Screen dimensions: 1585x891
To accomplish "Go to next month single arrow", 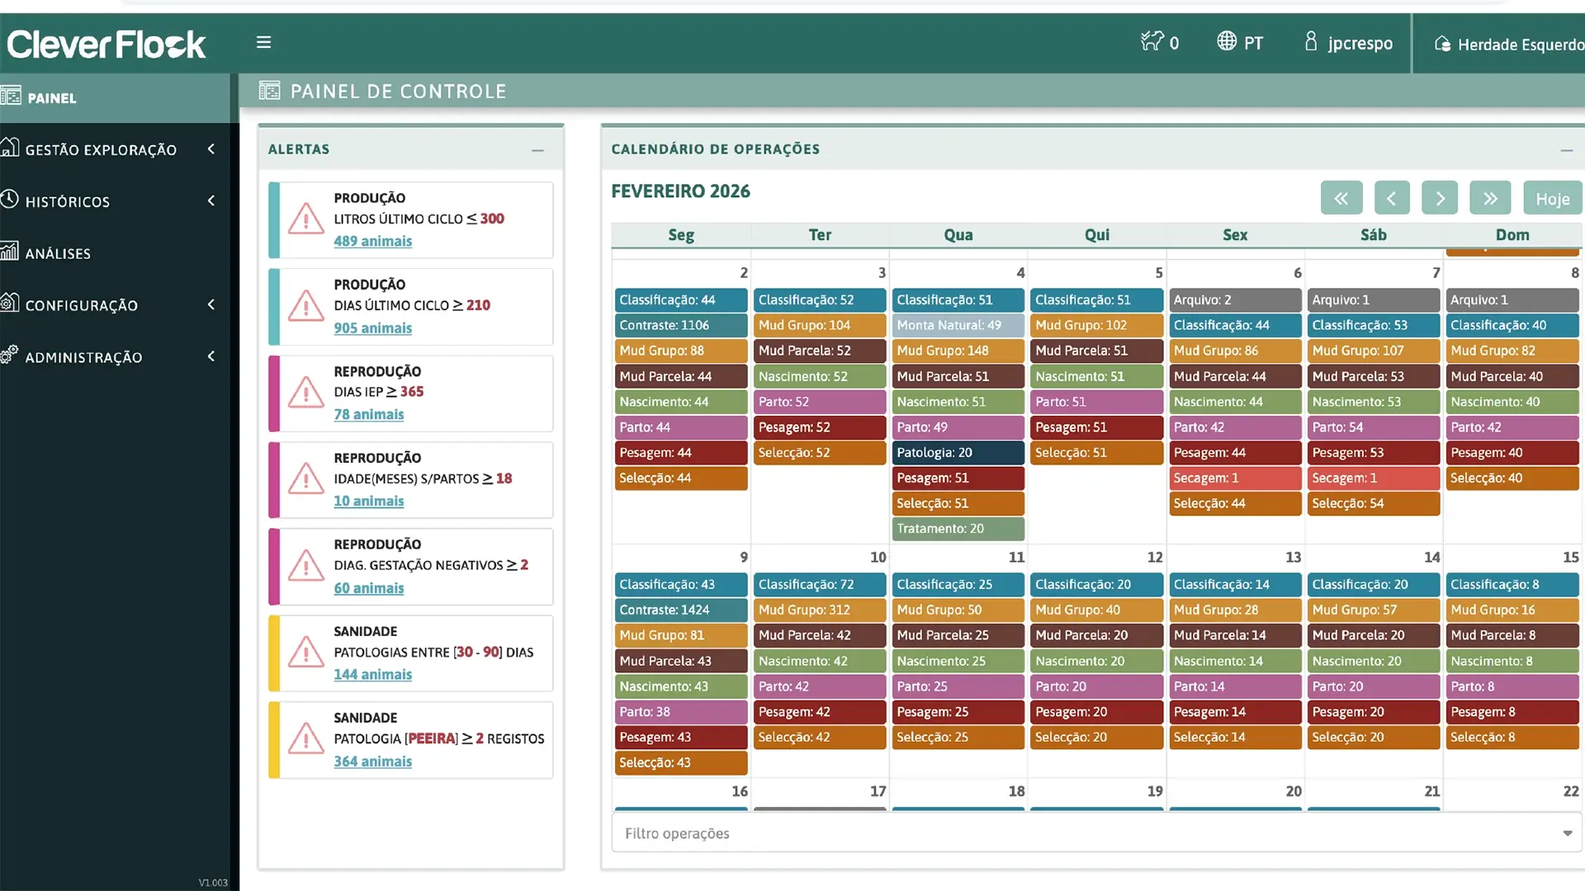I will tap(1440, 198).
